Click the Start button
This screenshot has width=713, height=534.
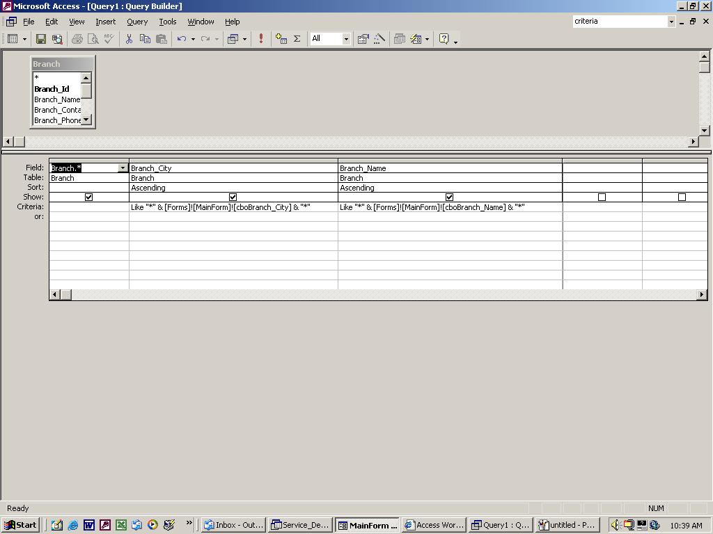click(20, 525)
